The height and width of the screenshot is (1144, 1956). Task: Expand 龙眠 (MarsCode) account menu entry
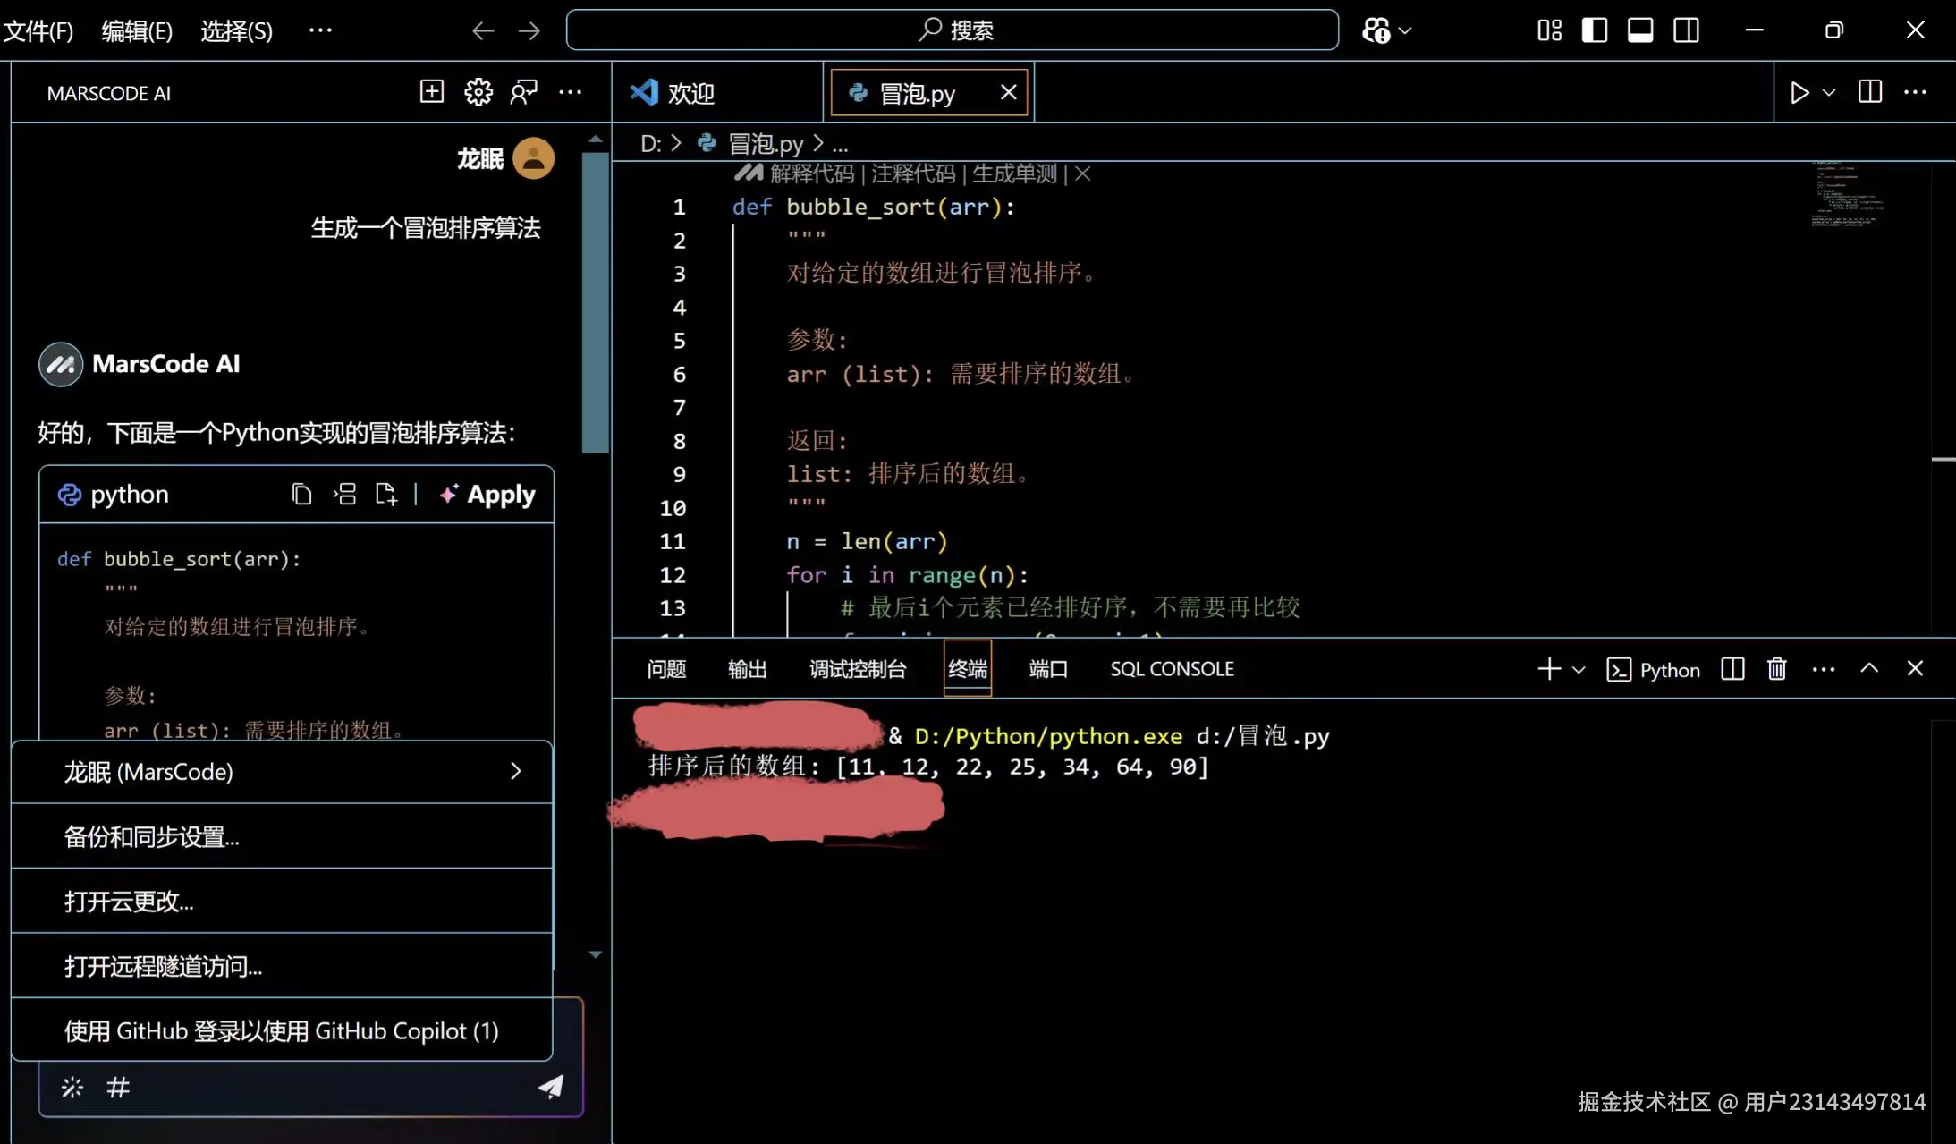click(x=516, y=771)
